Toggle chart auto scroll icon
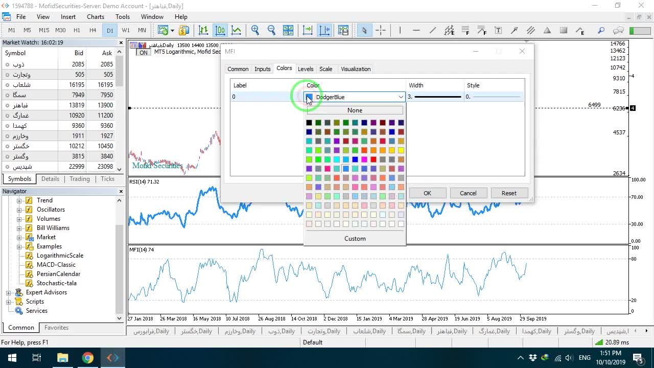This screenshot has width=654, height=368. 308,30
